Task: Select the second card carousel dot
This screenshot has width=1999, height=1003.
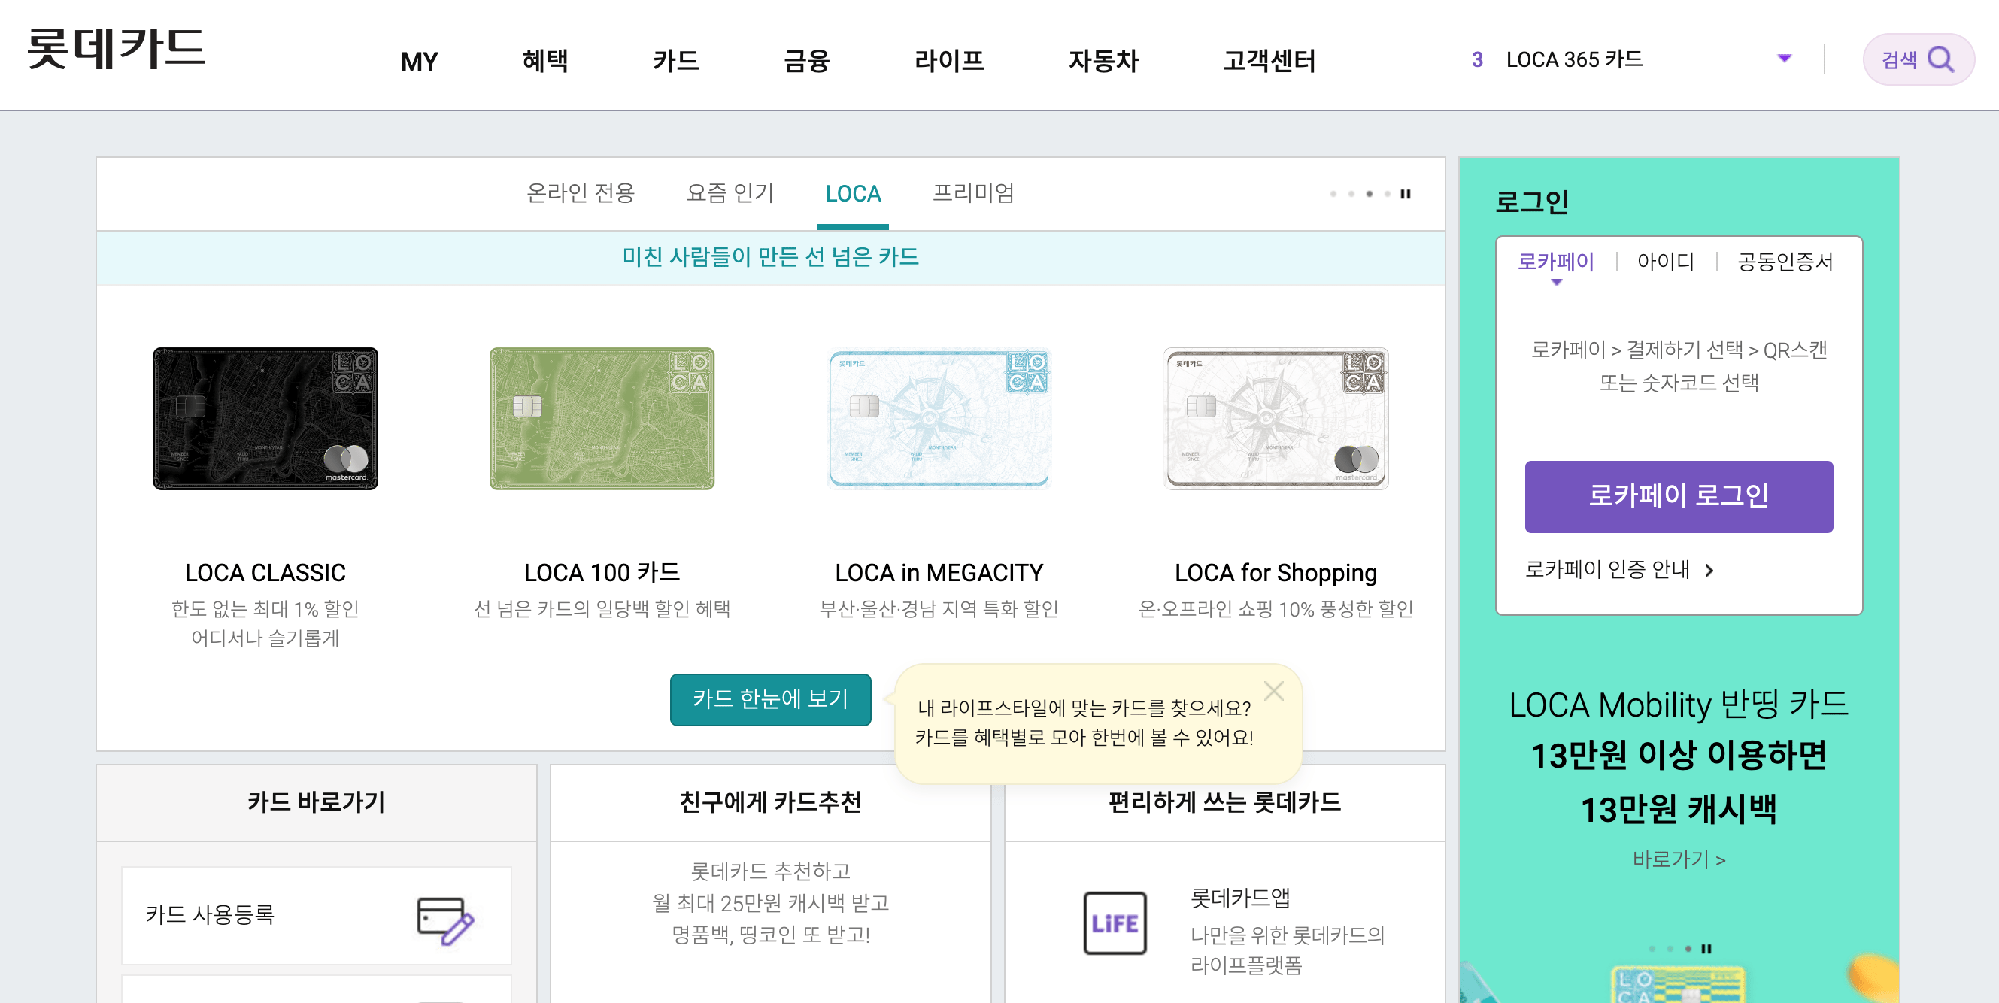Action: click(x=1351, y=194)
